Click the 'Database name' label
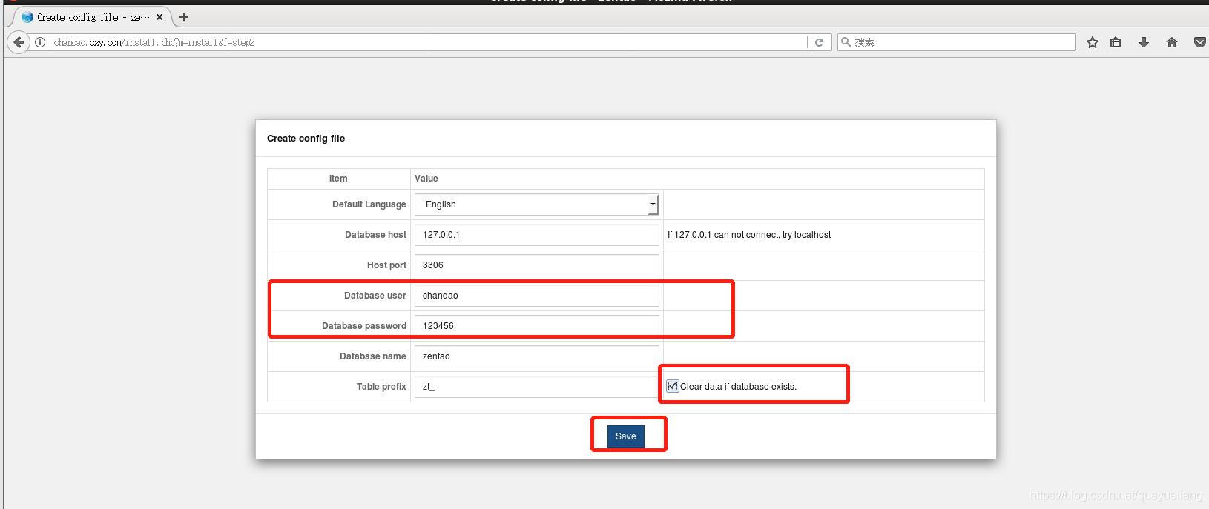1209x509 pixels. tap(373, 356)
